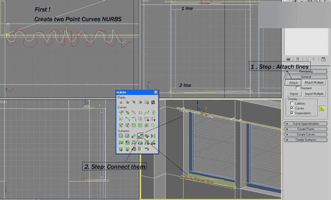The image size is (331, 200).
Task: Click the Import Multiple button
Action: (x=314, y=94)
